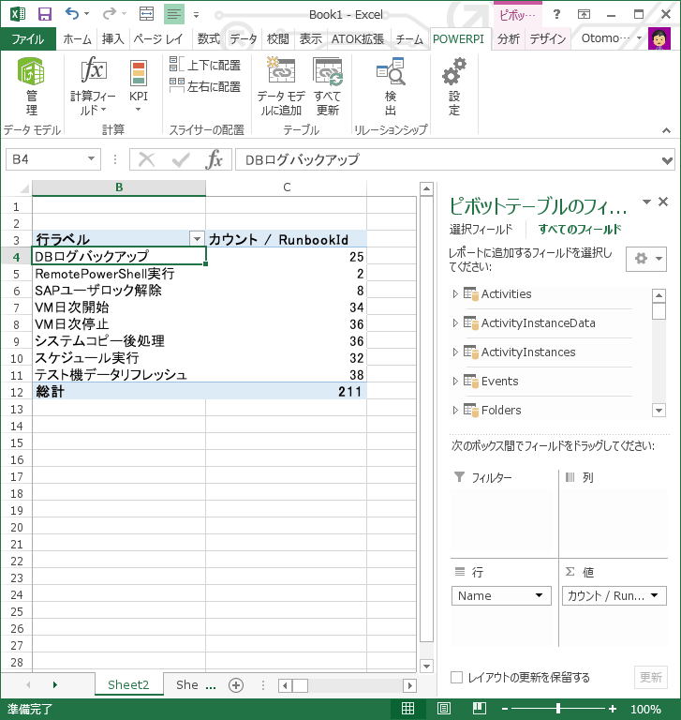The image size is (681, 720).
Task: Align slicers vertically (上下に配置)
Action: click(204, 65)
